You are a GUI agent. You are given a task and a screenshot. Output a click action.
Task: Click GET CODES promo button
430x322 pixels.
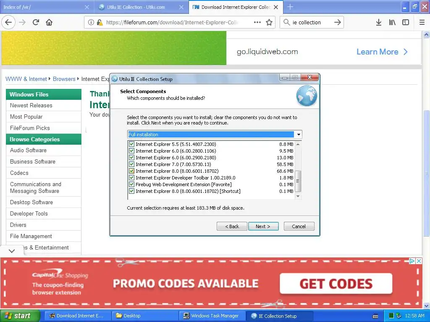click(336, 284)
